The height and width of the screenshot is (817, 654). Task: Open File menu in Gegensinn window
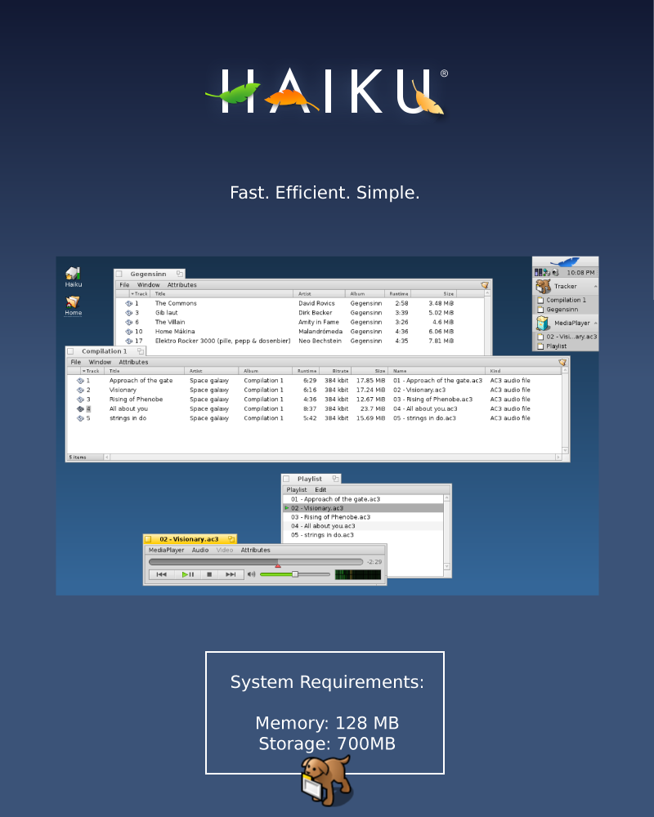pos(124,285)
